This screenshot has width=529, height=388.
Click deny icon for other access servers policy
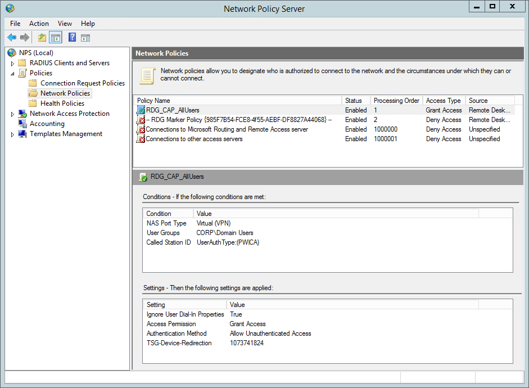click(141, 139)
